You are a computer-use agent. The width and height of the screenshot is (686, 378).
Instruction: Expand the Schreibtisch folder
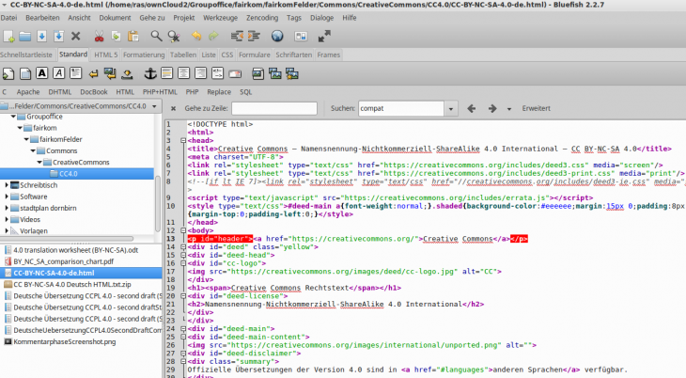(8, 185)
